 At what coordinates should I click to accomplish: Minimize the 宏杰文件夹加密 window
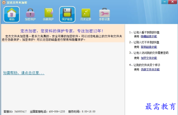click(x=165, y=2)
